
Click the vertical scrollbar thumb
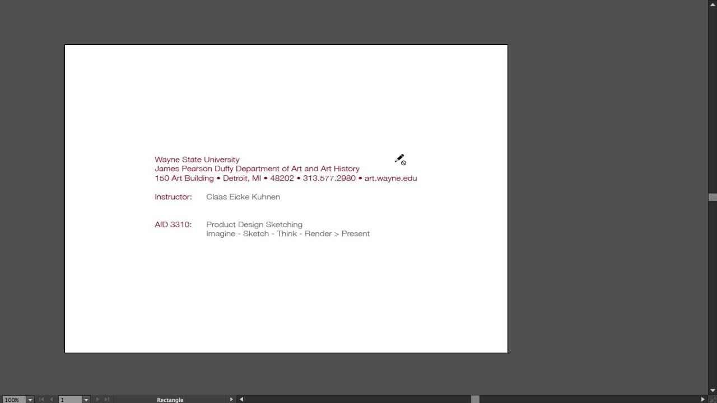[713, 197]
